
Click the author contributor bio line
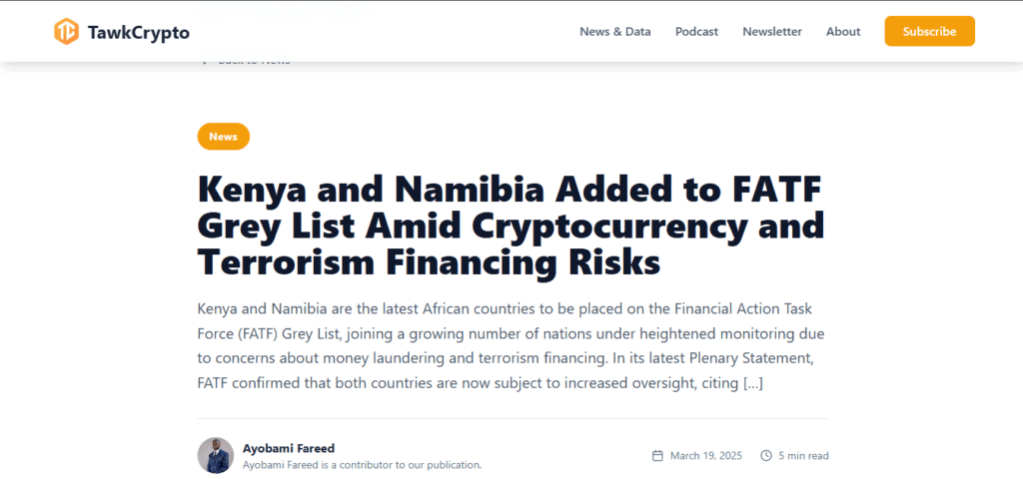coord(362,464)
